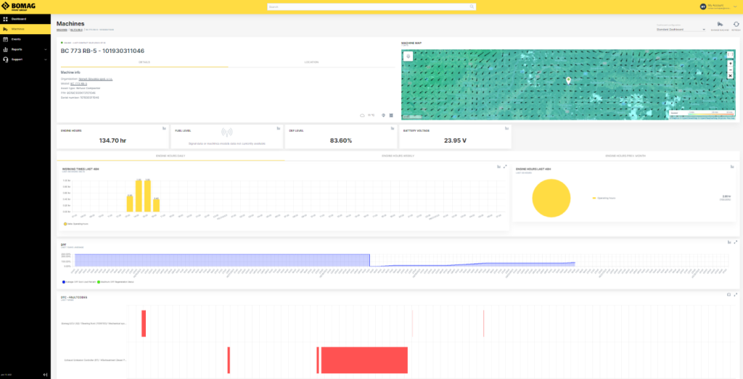This screenshot has height=379, width=743.
Task: Select Engine Hours Prev. Month tab
Action: [625, 156]
